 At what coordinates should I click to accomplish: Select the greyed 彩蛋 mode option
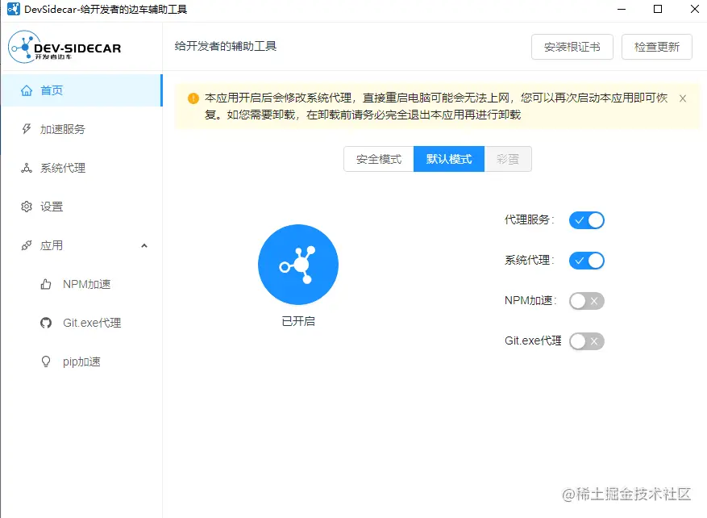click(508, 159)
